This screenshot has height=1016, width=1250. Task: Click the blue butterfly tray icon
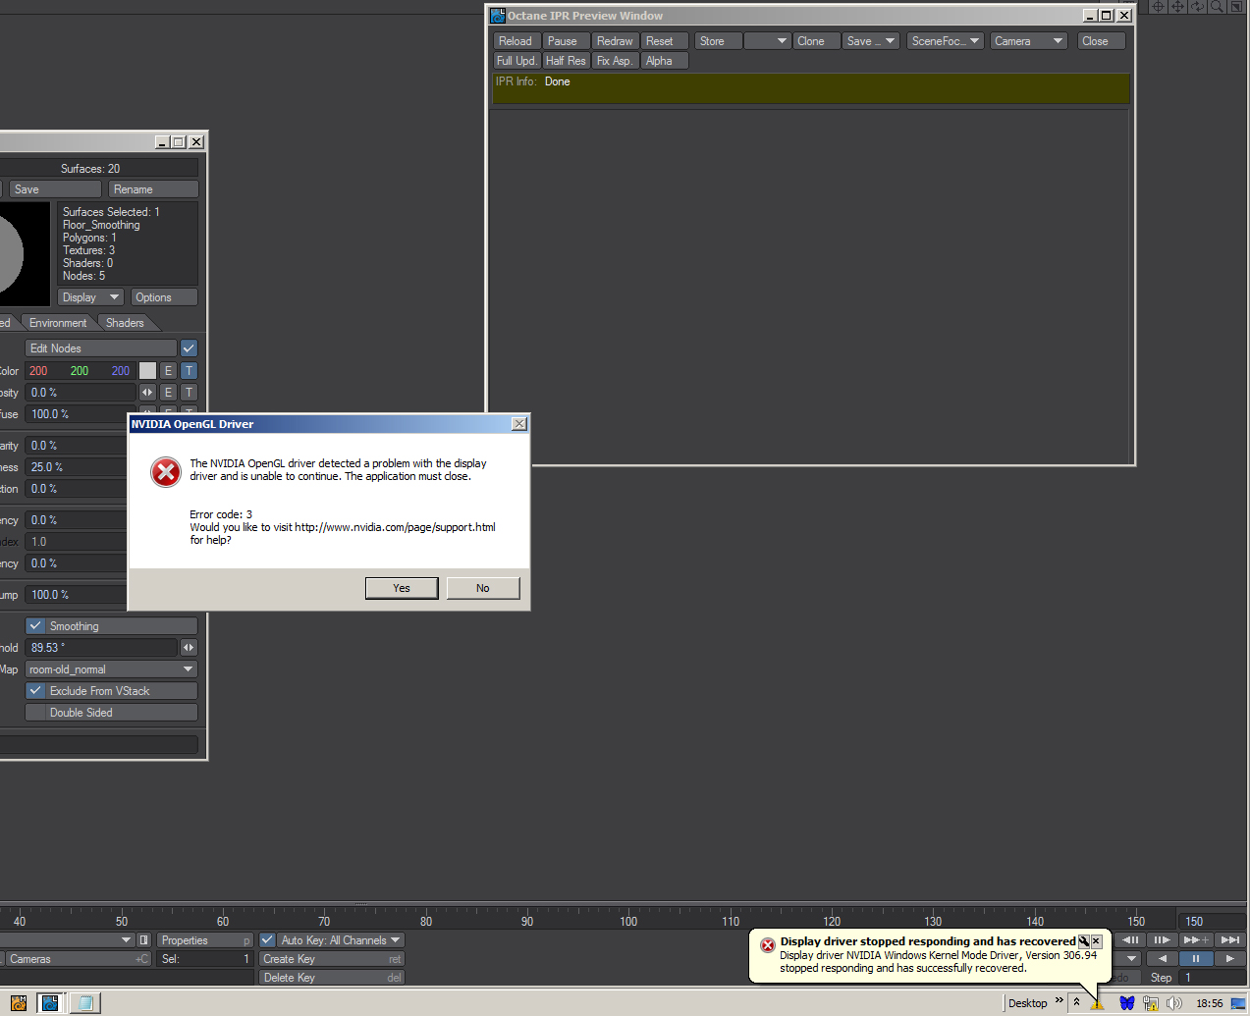[x=1127, y=1003]
